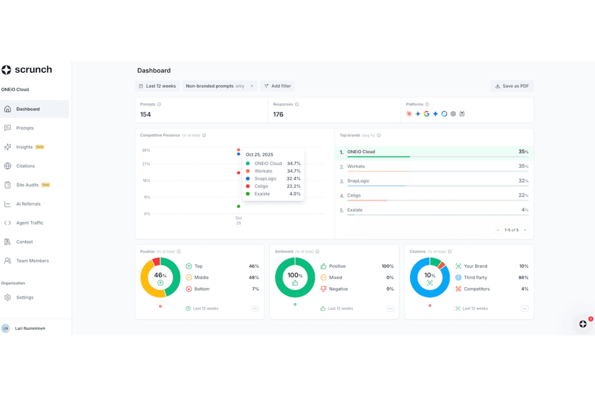
Task: Go to next page of Top brands
Action: point(525,230)
